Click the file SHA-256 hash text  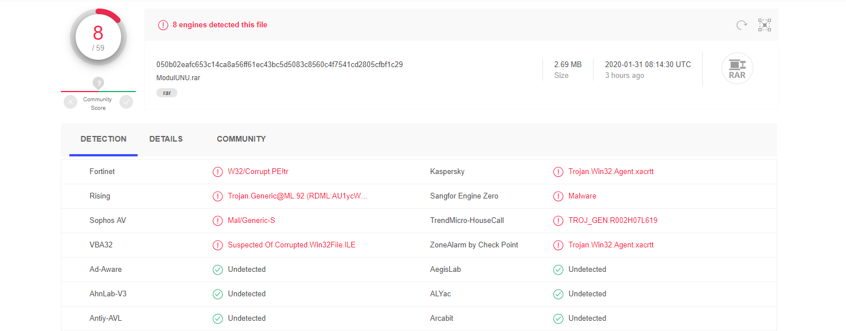pos(279,65)
